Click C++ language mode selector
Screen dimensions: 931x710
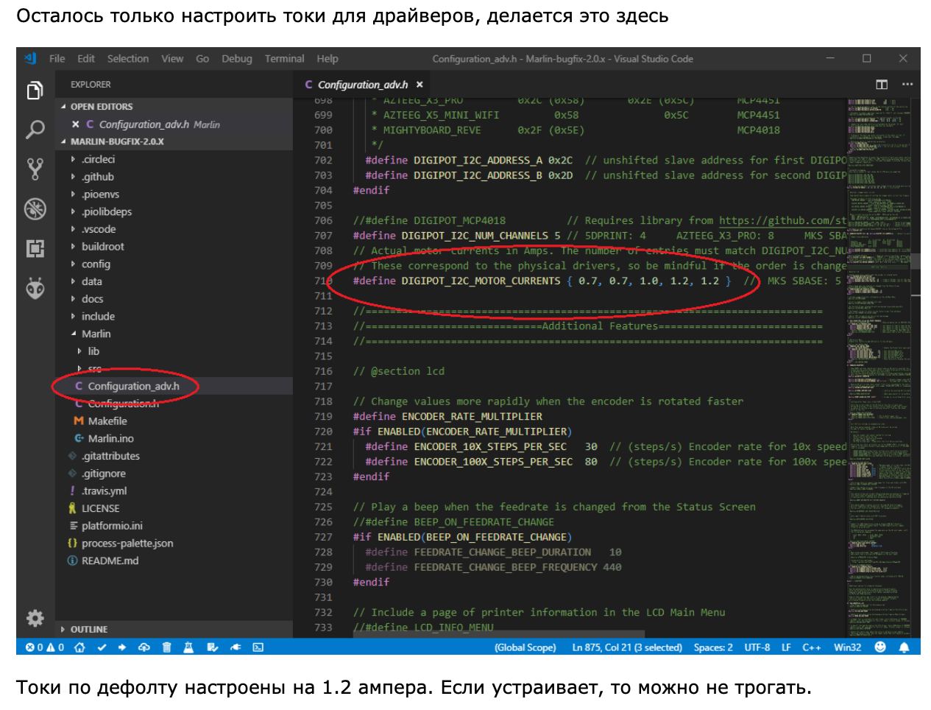pos(812,647)
